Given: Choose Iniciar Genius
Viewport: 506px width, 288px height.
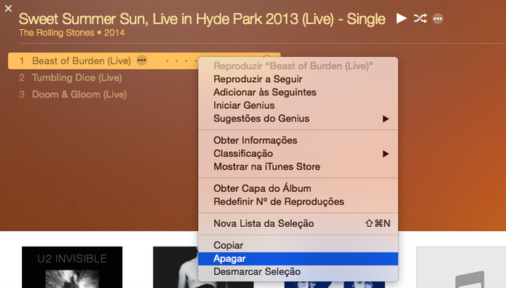Looking at the screenshot, I should (298, 105).
